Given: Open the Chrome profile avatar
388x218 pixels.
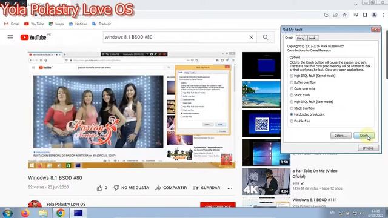Looking at the screenshot, I should [374, 15].
